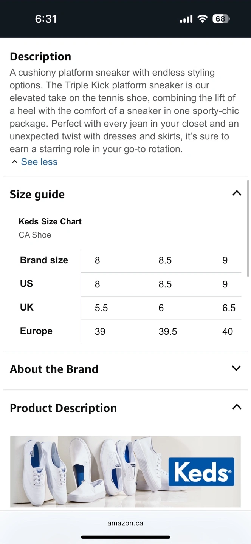Tap the amazon.ca address bar
This screenshot has width=251, height=544.
125,523
